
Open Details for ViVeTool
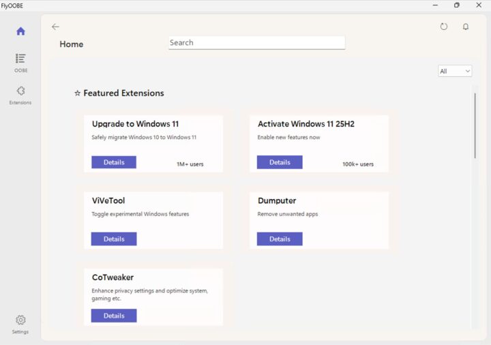coord(114,239)
